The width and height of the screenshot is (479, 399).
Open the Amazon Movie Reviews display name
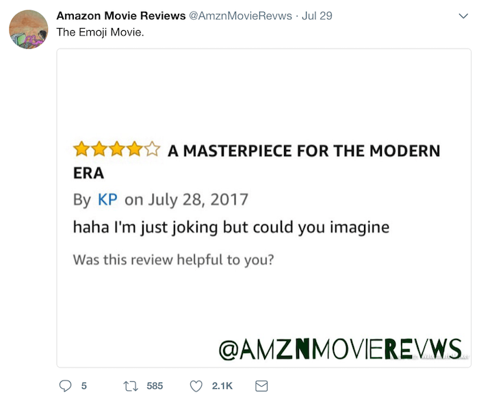[x=121, y=16]
